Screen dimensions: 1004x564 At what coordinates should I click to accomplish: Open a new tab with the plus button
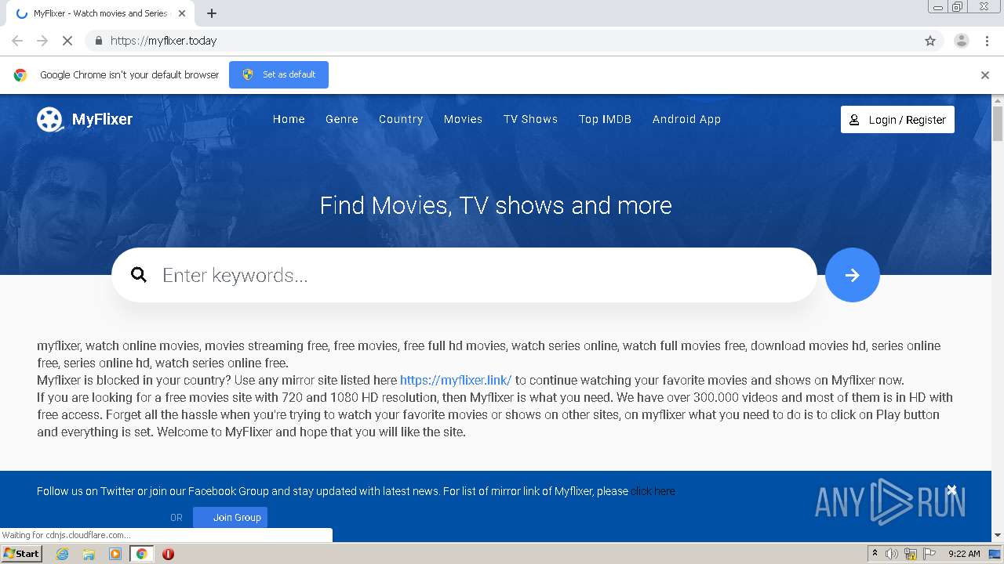click(212, 13)
